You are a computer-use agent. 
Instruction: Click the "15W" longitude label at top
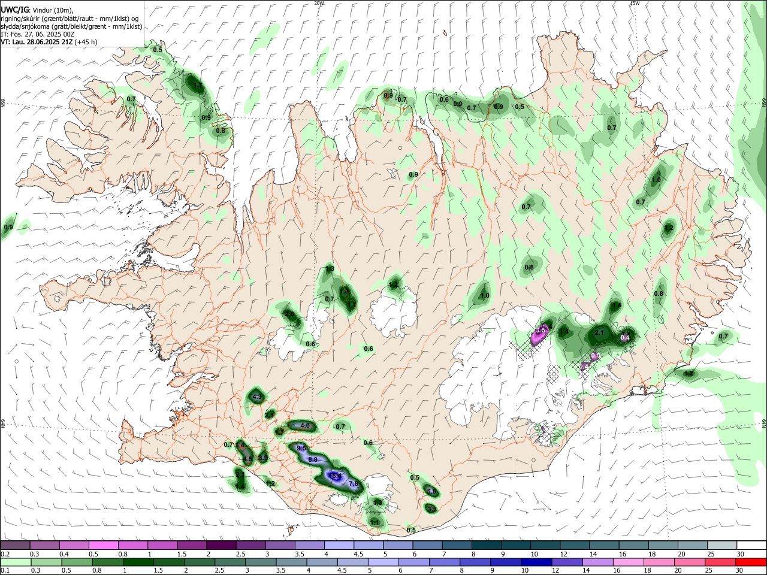tap(635, 3)
